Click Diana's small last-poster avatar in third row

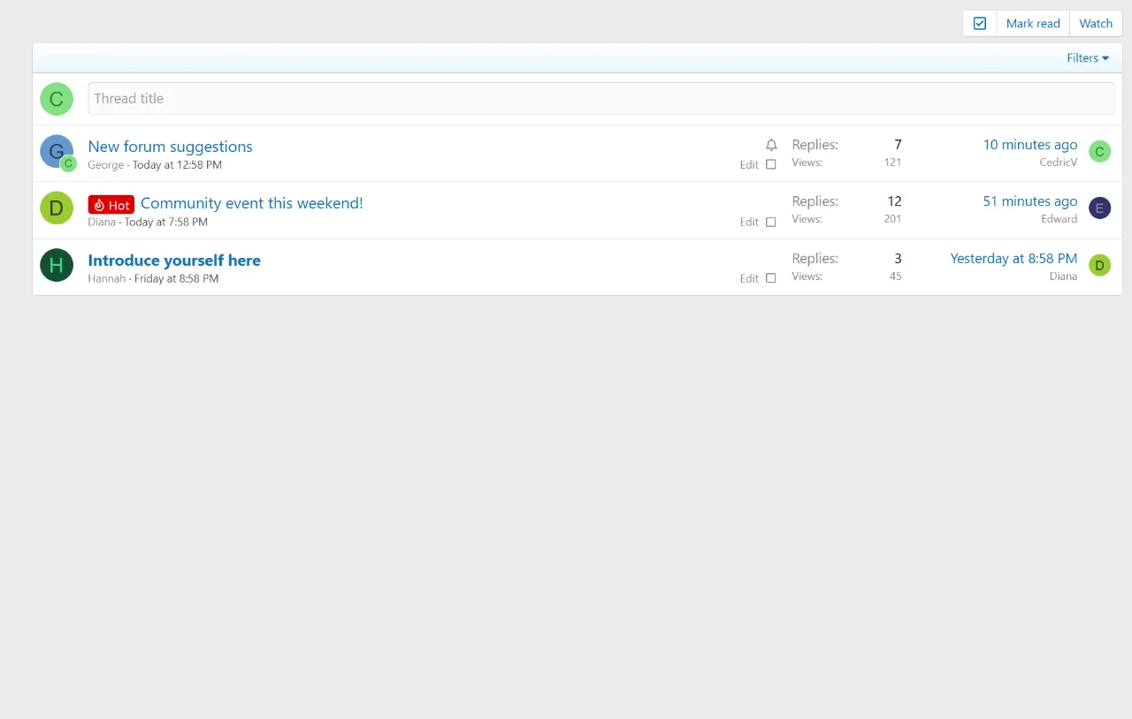coord(1099,265)
